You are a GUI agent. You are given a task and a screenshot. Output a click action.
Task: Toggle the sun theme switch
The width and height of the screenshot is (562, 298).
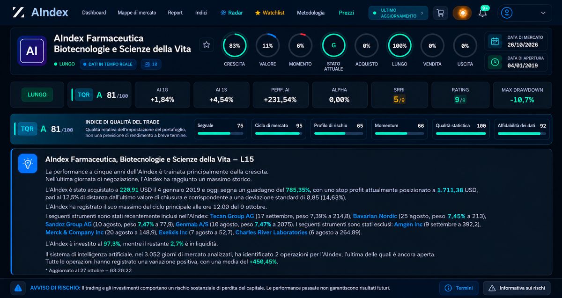(x=462, y=13)
